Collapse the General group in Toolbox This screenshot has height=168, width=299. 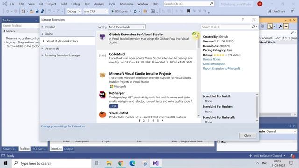(4, 31)
